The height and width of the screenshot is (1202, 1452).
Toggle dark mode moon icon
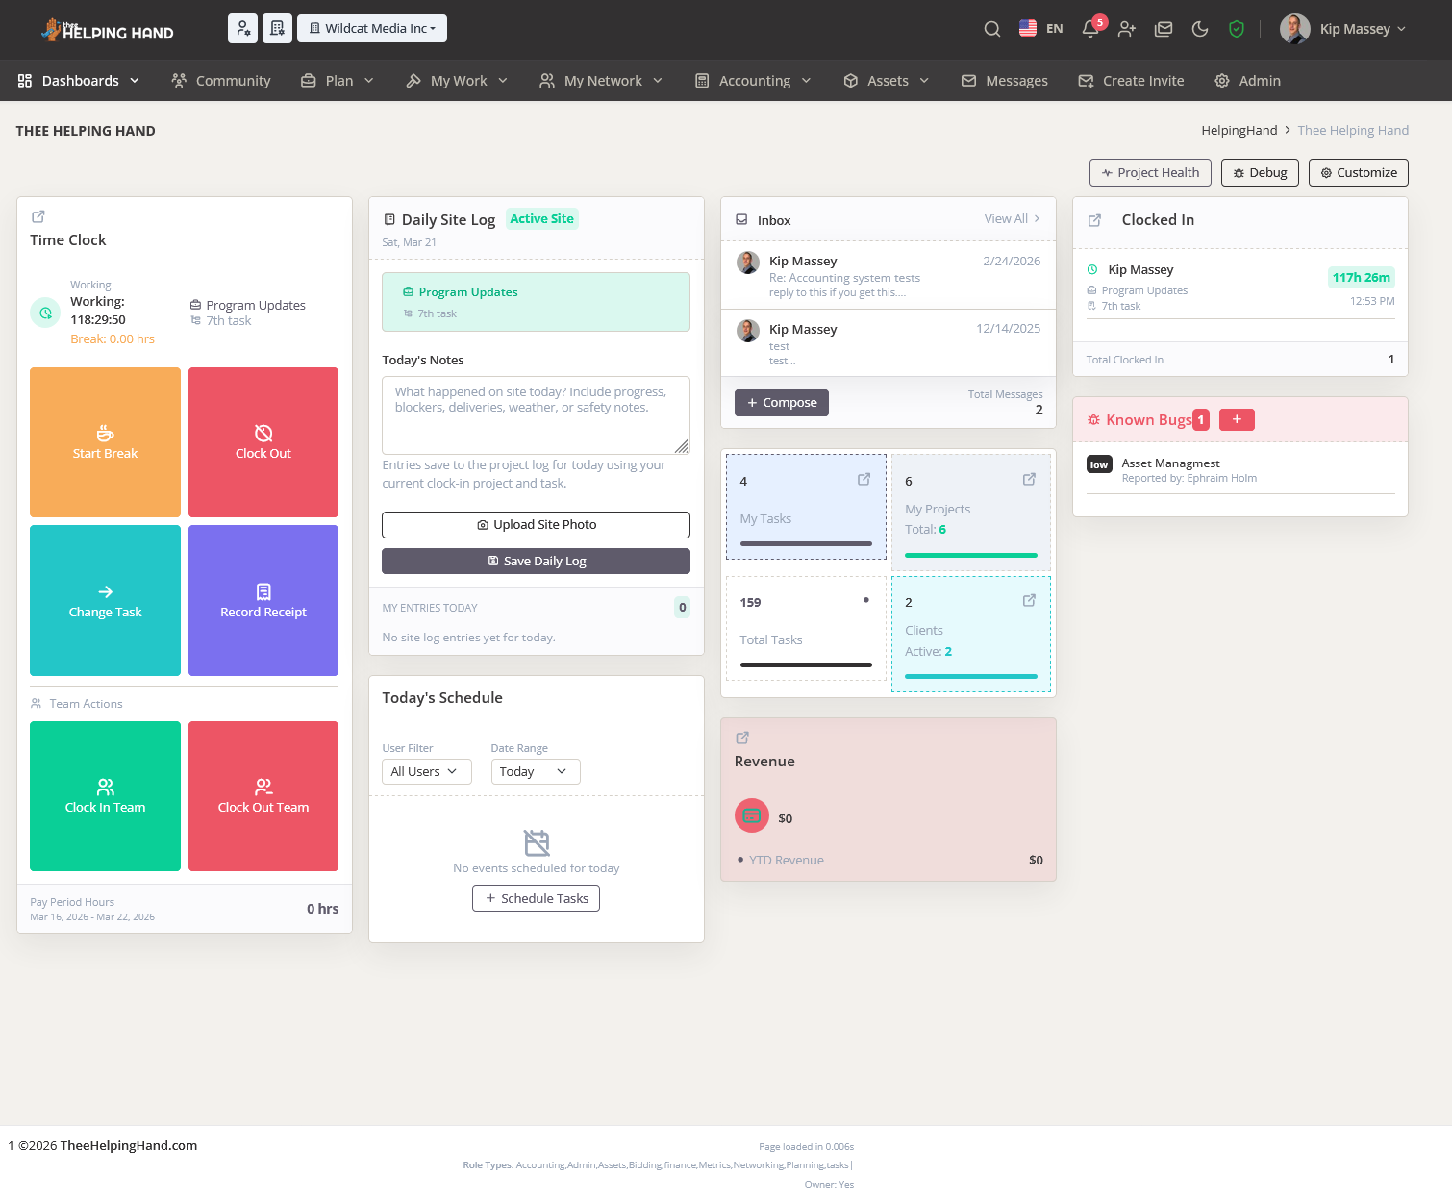(1200, 29)
